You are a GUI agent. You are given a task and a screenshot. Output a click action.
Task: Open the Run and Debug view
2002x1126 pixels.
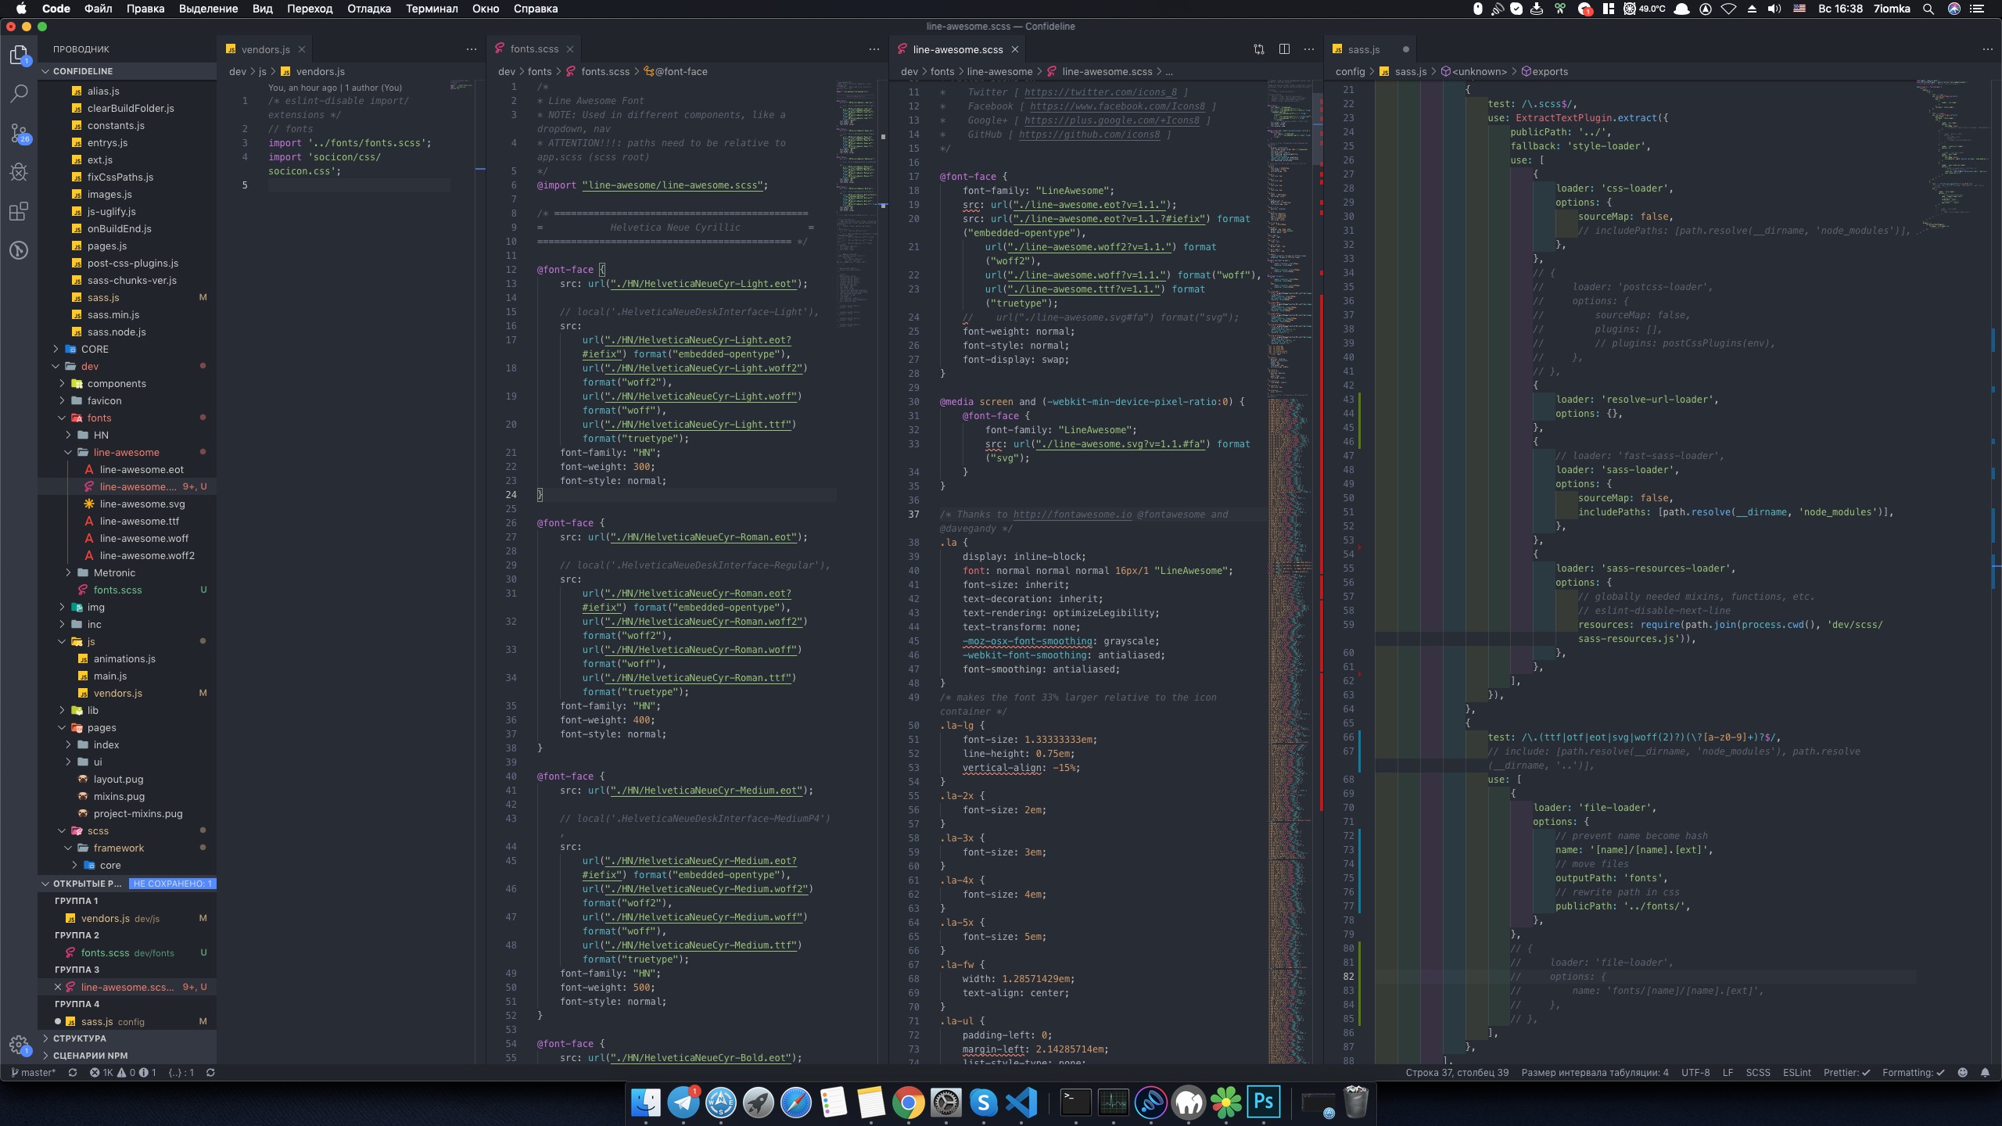pyautogui.click(x=19, y=172)
